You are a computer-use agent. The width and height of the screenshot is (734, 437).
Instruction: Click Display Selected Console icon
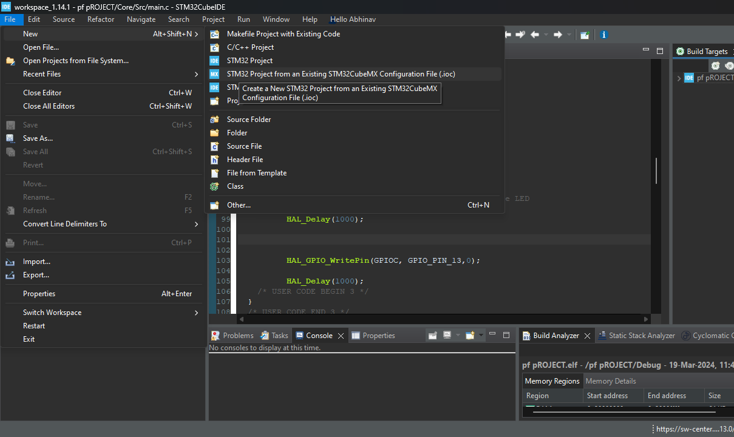pos(447,335)
